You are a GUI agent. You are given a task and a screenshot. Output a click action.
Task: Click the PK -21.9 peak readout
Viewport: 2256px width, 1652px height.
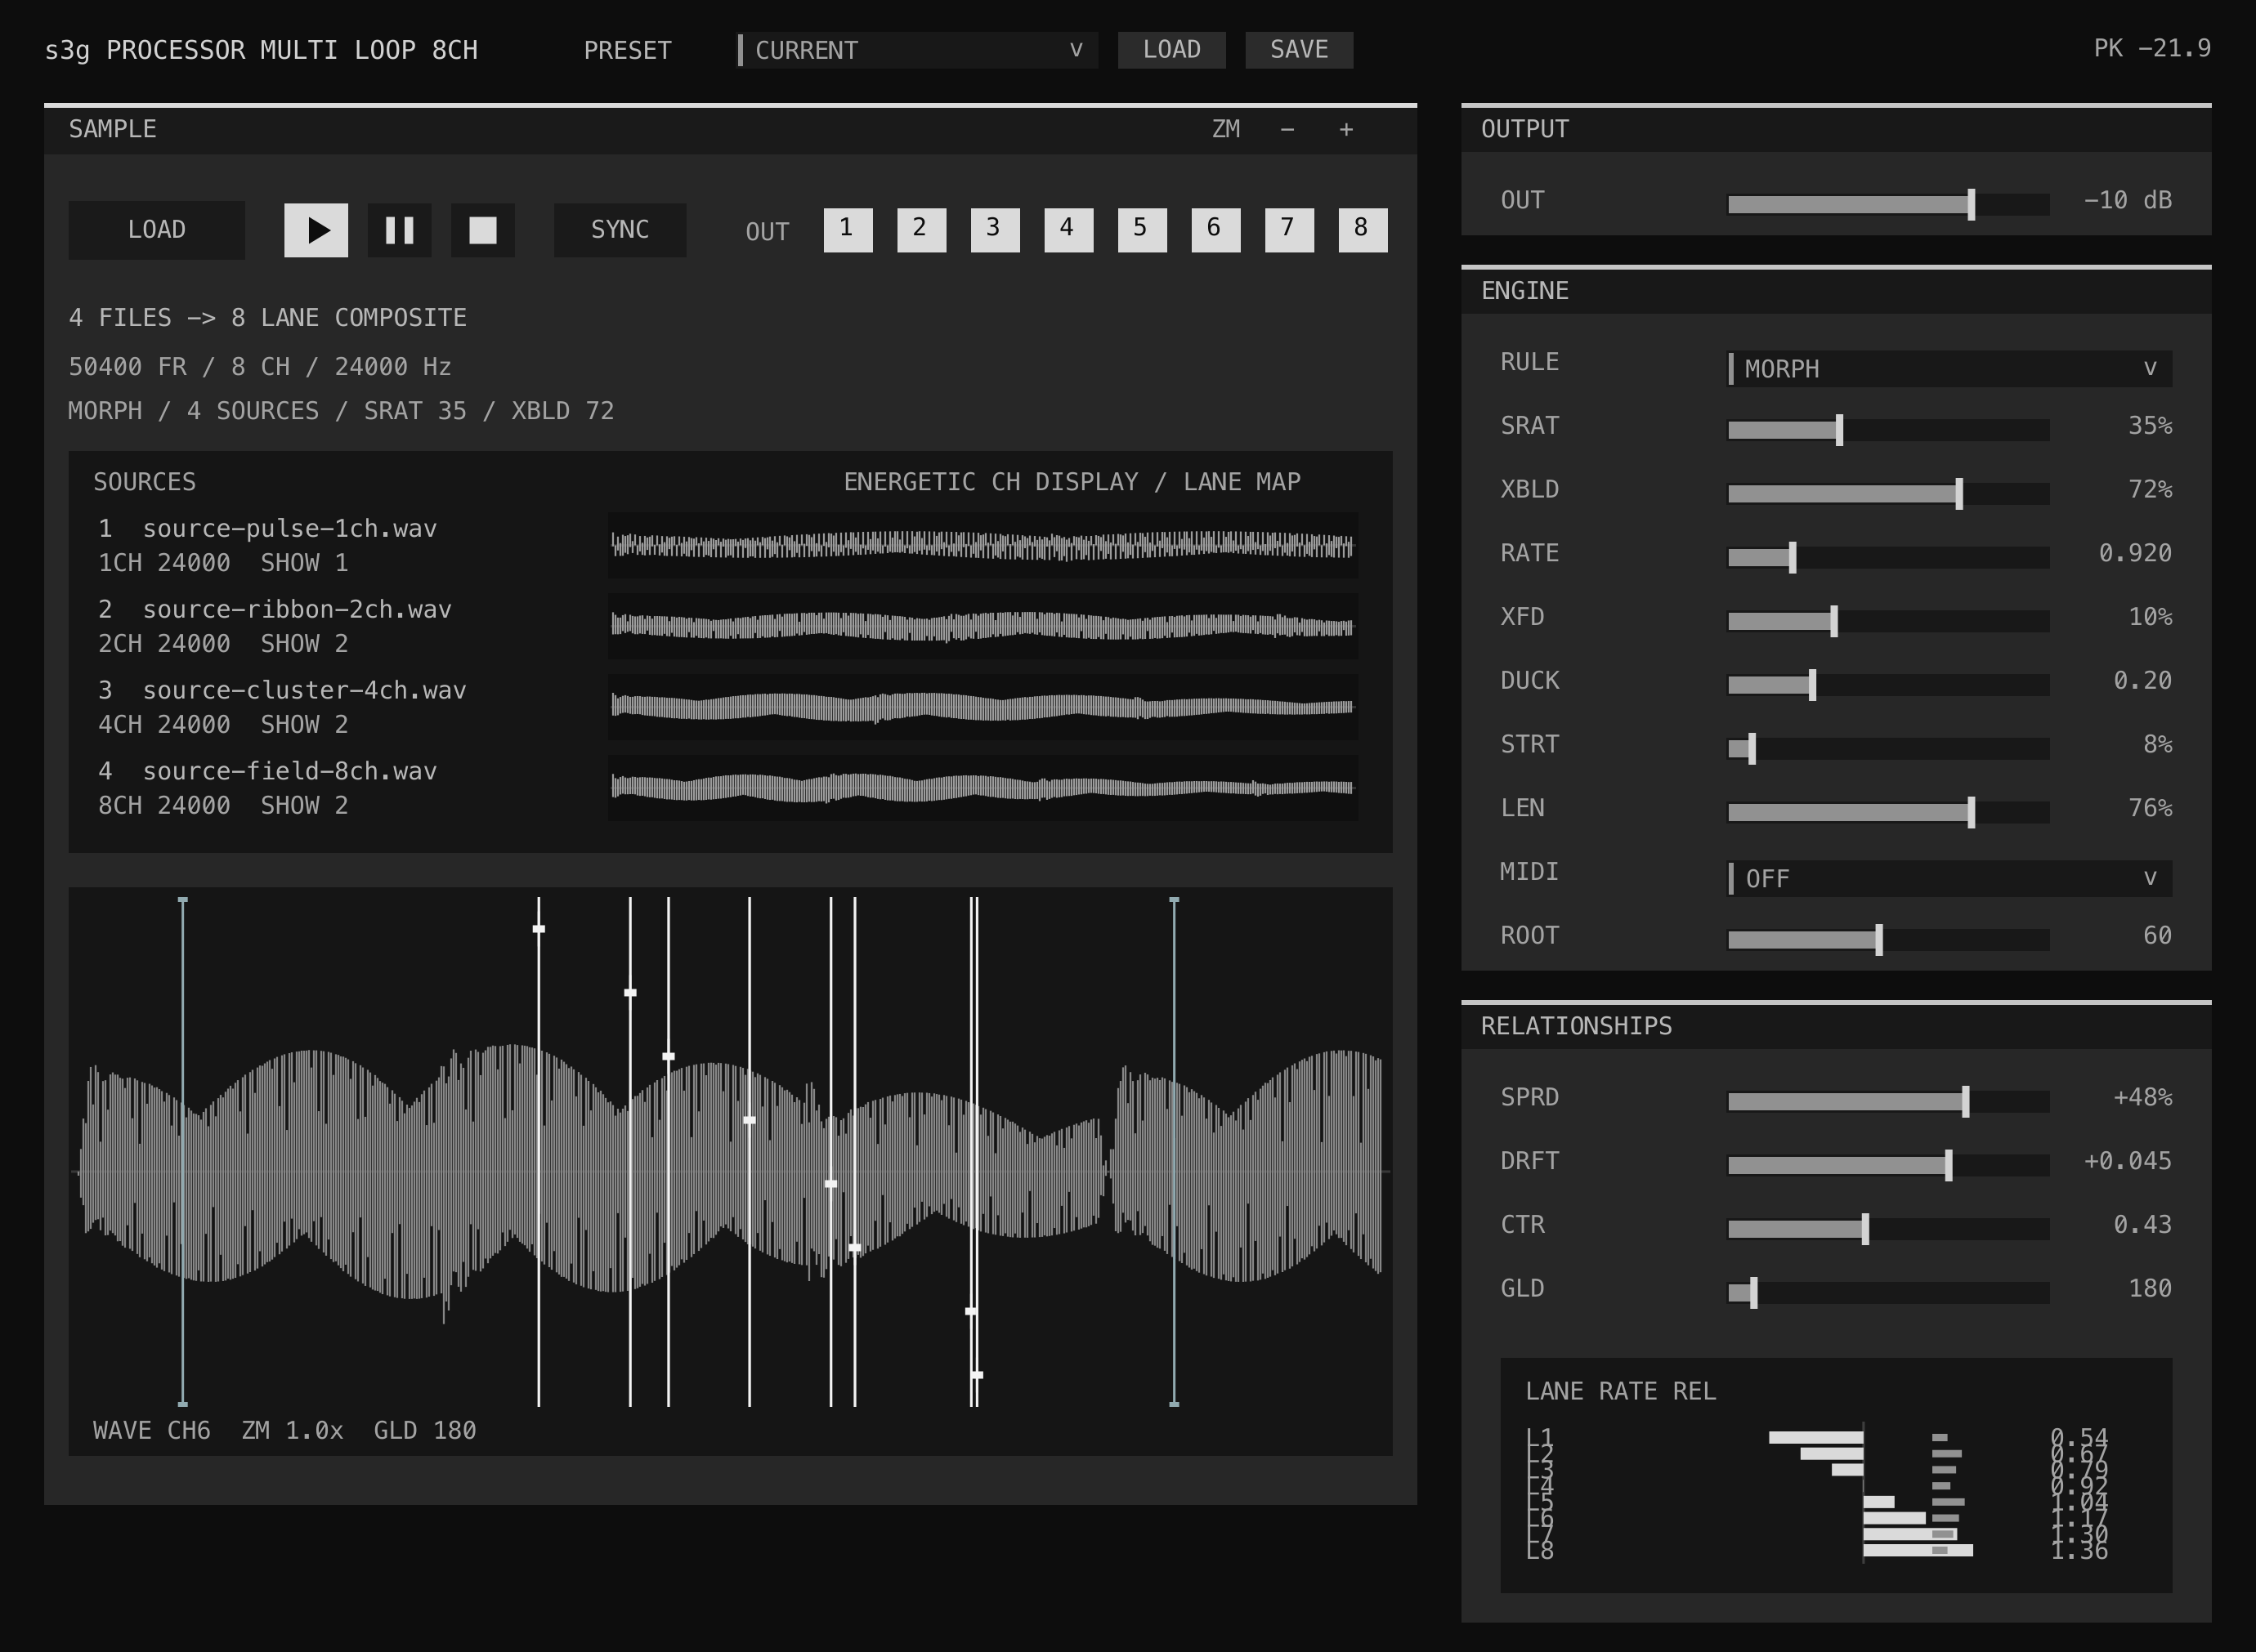coord(2152,49)
